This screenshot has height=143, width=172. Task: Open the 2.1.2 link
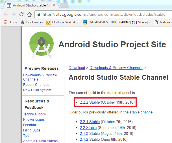tap(84, 139)
